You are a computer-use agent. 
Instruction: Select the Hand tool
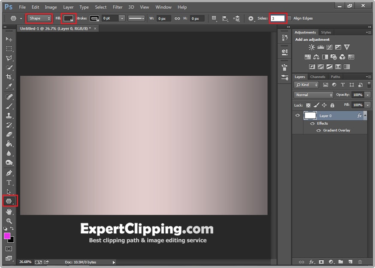(x=9, y=211)
